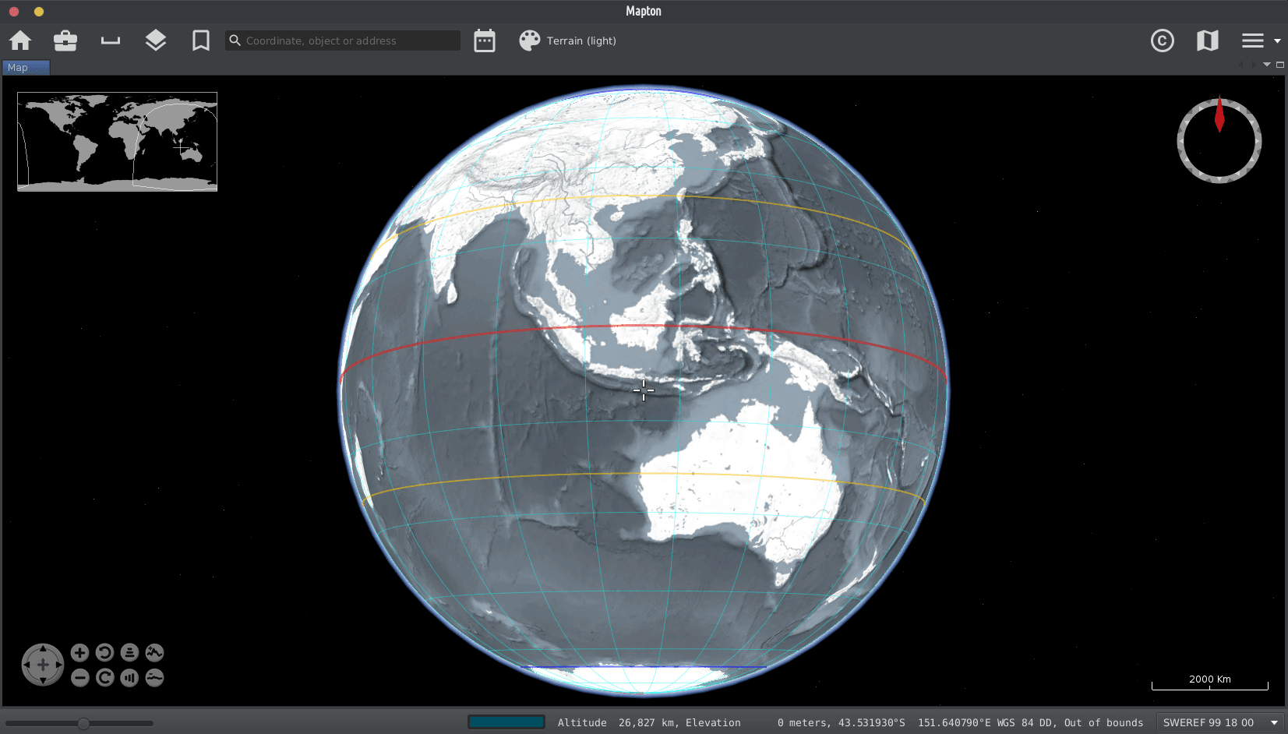This screenshot has width=1288, height=734.
Task: Select the ruler measure tool
Action: pos(111,41)
